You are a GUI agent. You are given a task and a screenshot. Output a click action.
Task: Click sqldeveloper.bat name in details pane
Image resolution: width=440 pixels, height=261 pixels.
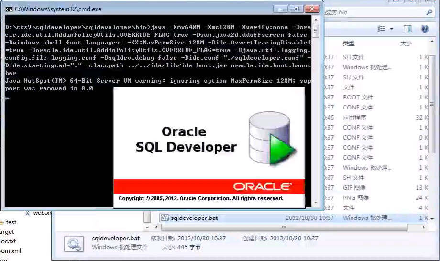tap(116, 238)
